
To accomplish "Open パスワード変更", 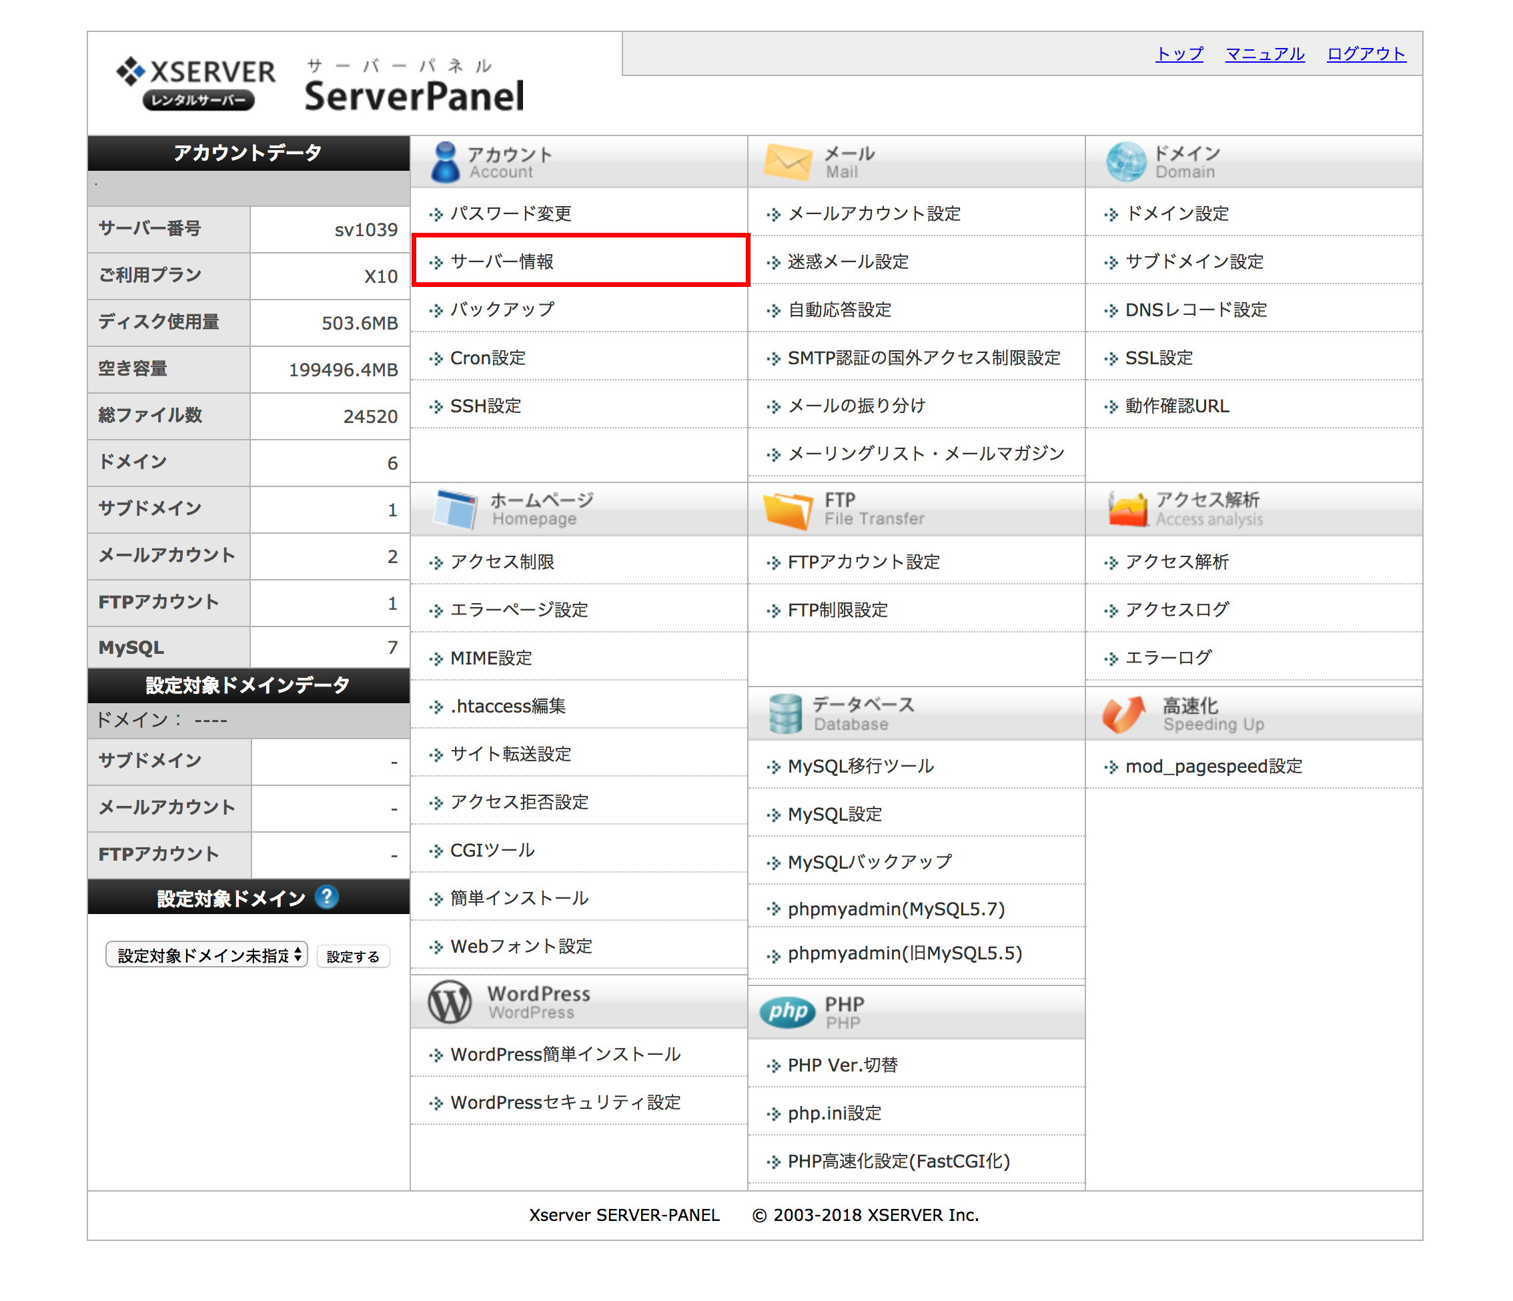I will point(511,213).
